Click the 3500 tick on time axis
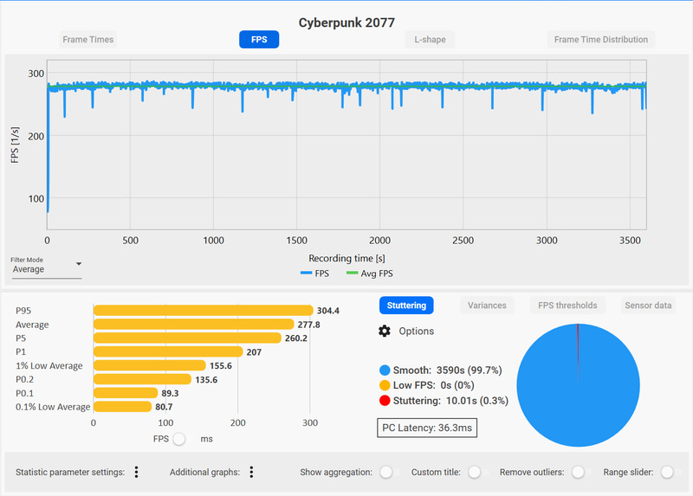This screenshot has width=693, height=496. tap(630, 241)
